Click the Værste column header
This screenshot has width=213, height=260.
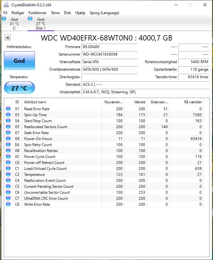tap(136, 102)
